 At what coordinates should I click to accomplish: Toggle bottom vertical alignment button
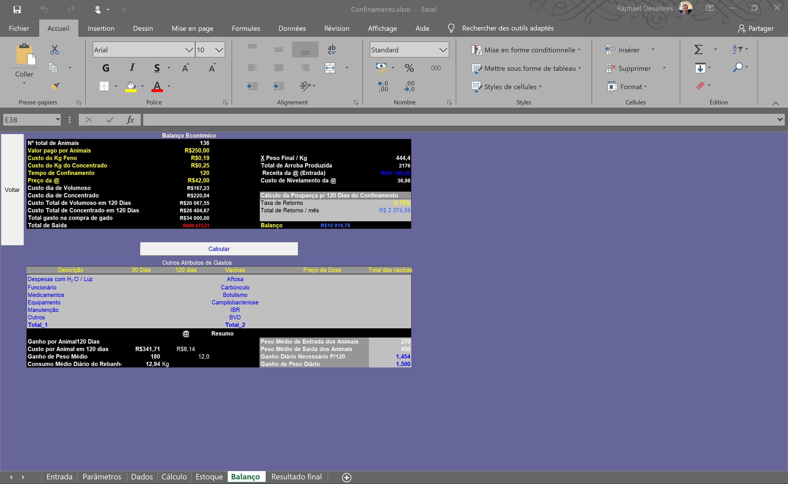(305, 49)
